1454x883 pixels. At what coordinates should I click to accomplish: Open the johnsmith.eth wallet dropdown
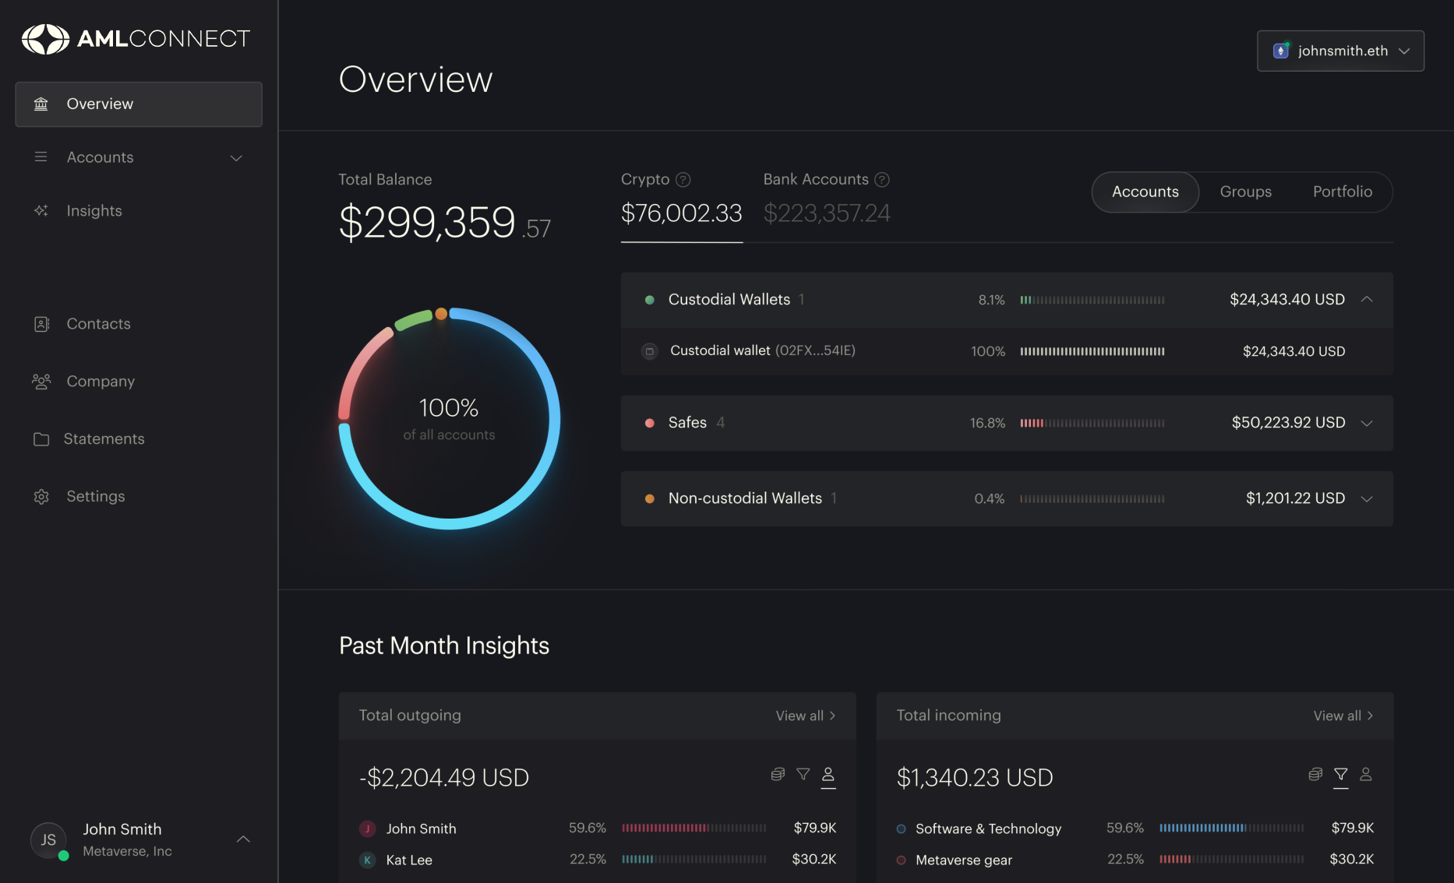coord(1340,51)
